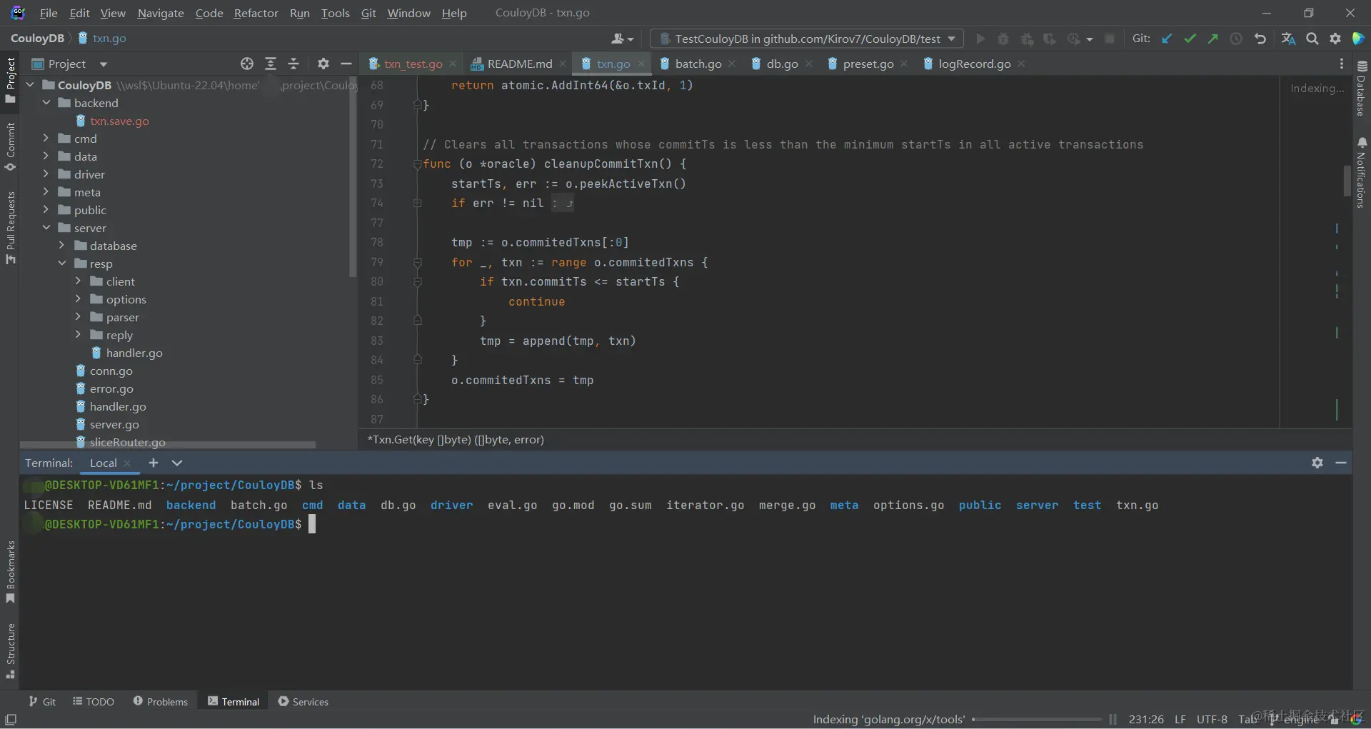
Task: Open handler.go under resp folder
Action: pyautogui.click(x=134, y=353)
